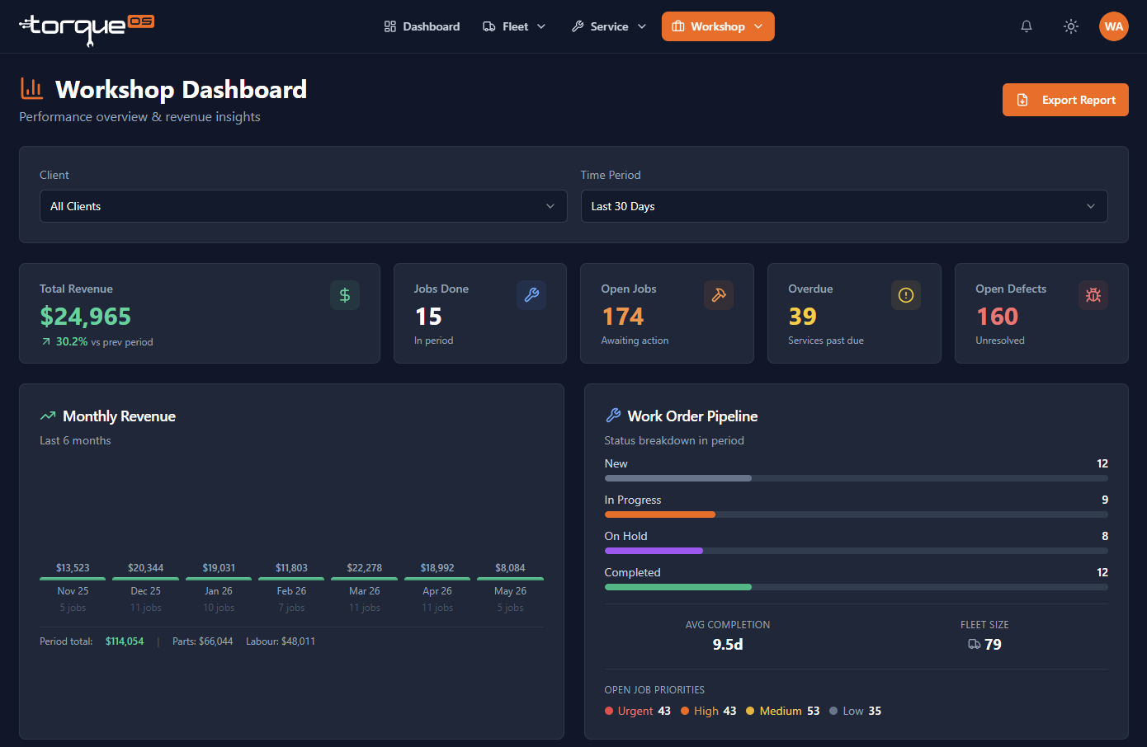Open the Service menu
Screen dimensions: 1147x747
coord(608,26)
